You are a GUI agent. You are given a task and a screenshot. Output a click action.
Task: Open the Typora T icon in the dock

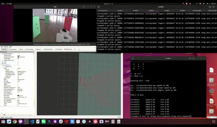78,122
